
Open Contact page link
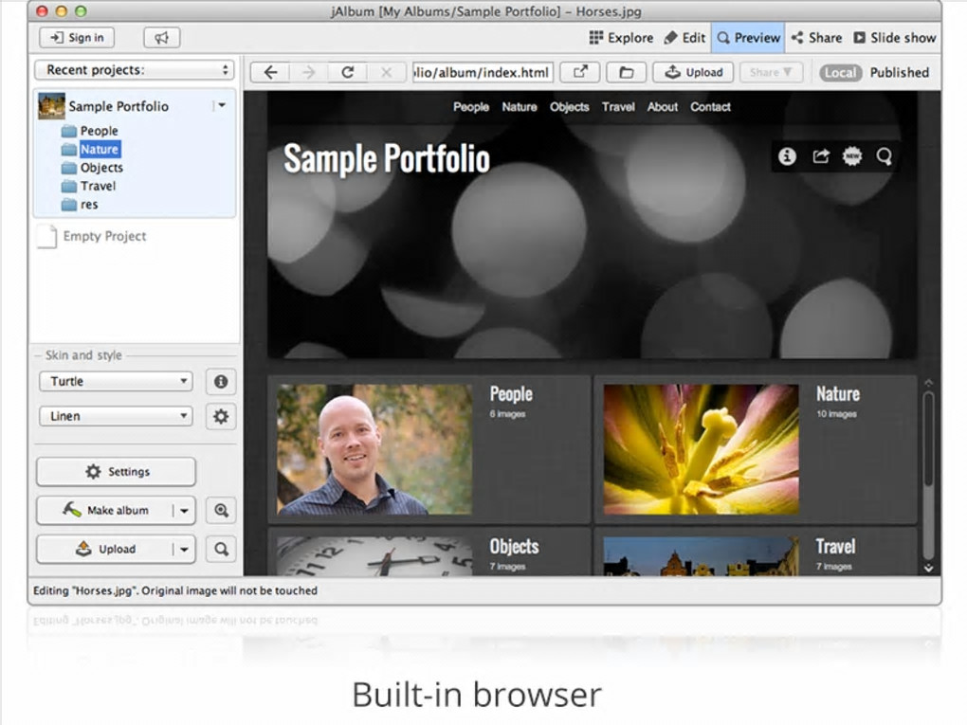coord(710,107)
